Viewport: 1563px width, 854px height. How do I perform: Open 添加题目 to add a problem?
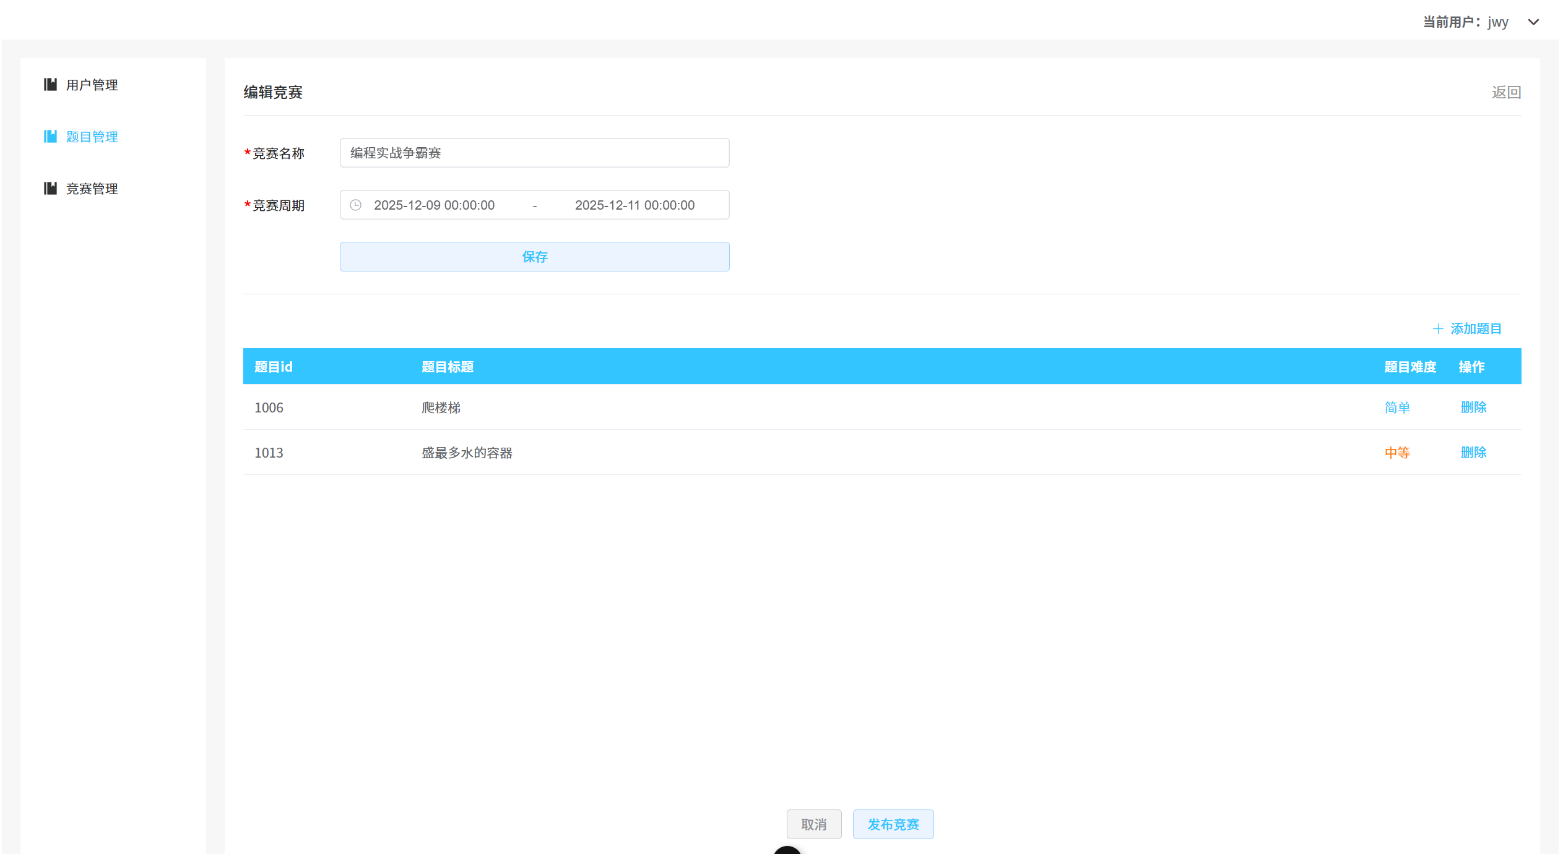click(1475, 328)
